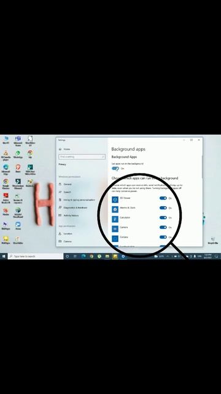Turn off background access for 3D Viewer
The image size is (221, 394).
tap(163, 198)
